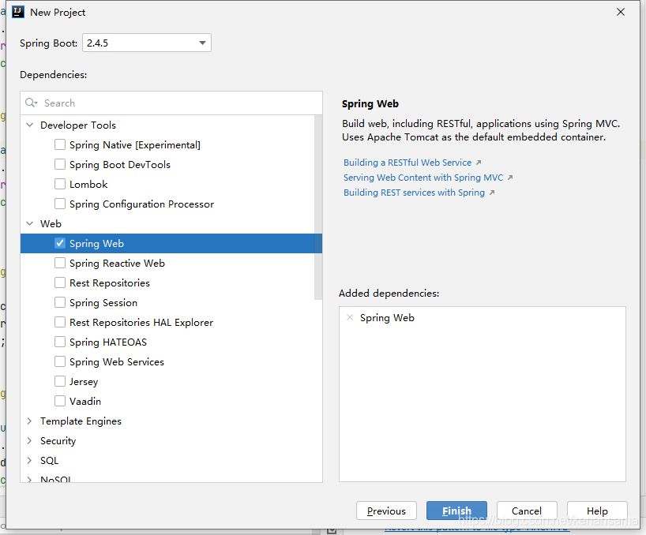Expand the Security group
The width and height of the screenshot is (646, 535).
click(x=30, y=441)
